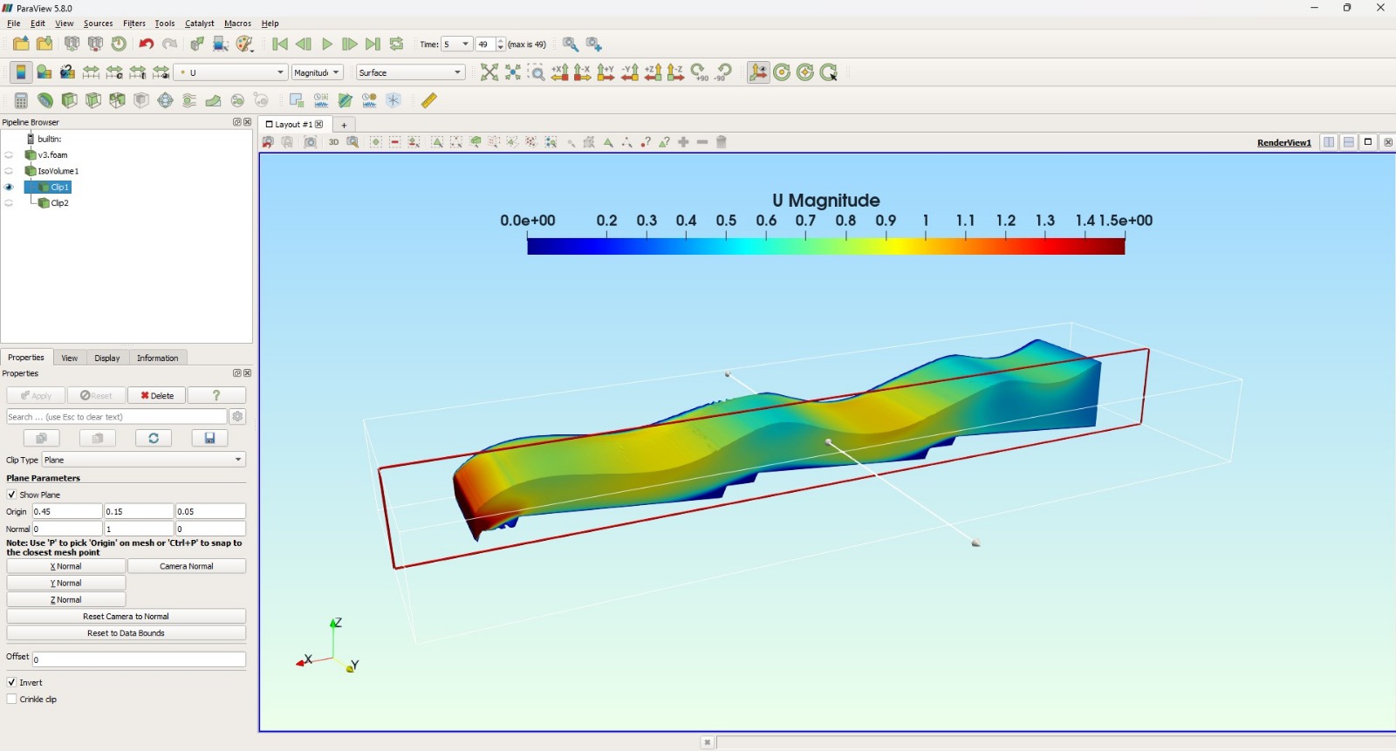Open the Clip Type dropdown
Viewport: 1396px width, 751px height.
[144, 460]
